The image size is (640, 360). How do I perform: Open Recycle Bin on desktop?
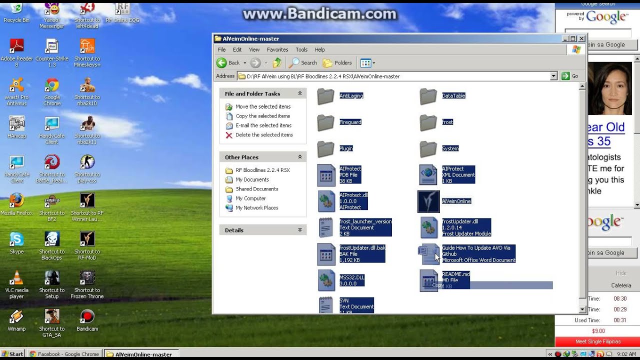16,12
